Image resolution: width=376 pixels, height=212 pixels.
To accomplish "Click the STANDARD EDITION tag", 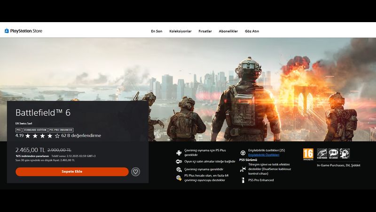I will 35,130.
